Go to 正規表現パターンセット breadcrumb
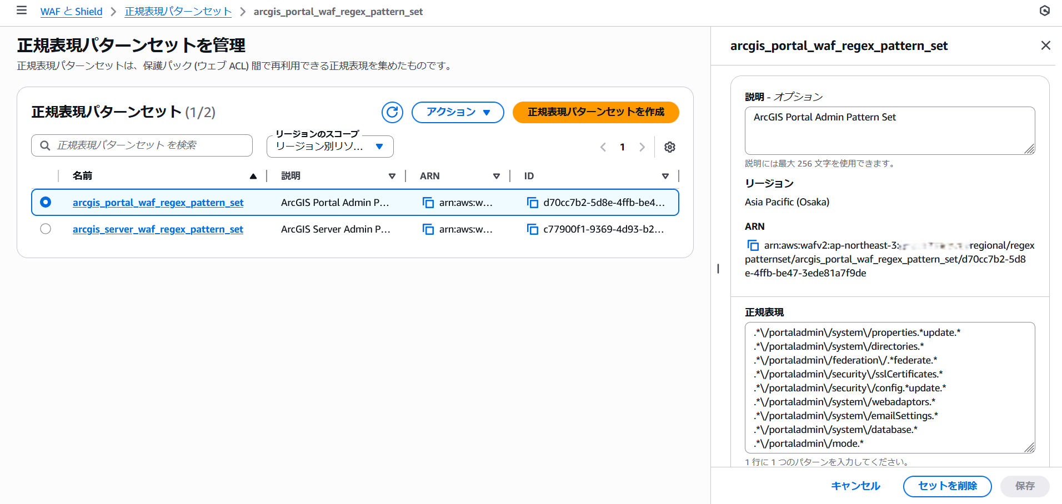 tap(178, 12)
